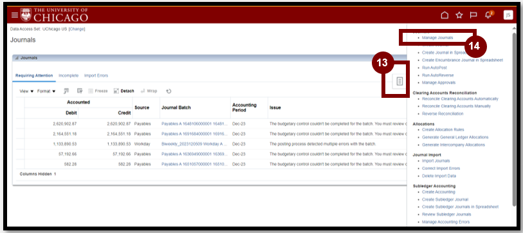523x233 pixels.
Task: Open Create Subledger Journal link
Action: [x=445, y=200]
